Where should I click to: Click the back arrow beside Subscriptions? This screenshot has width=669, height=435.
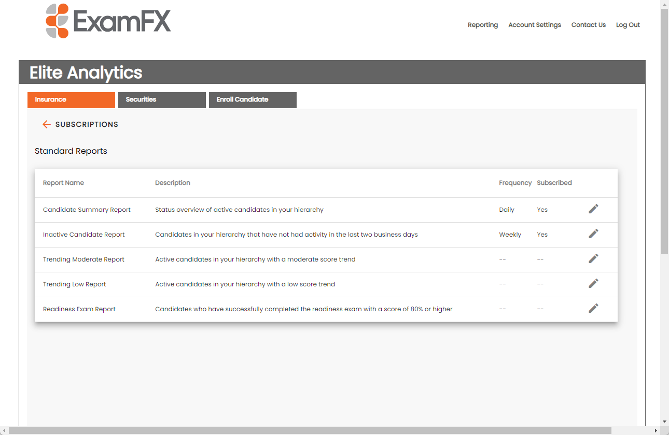47,124
